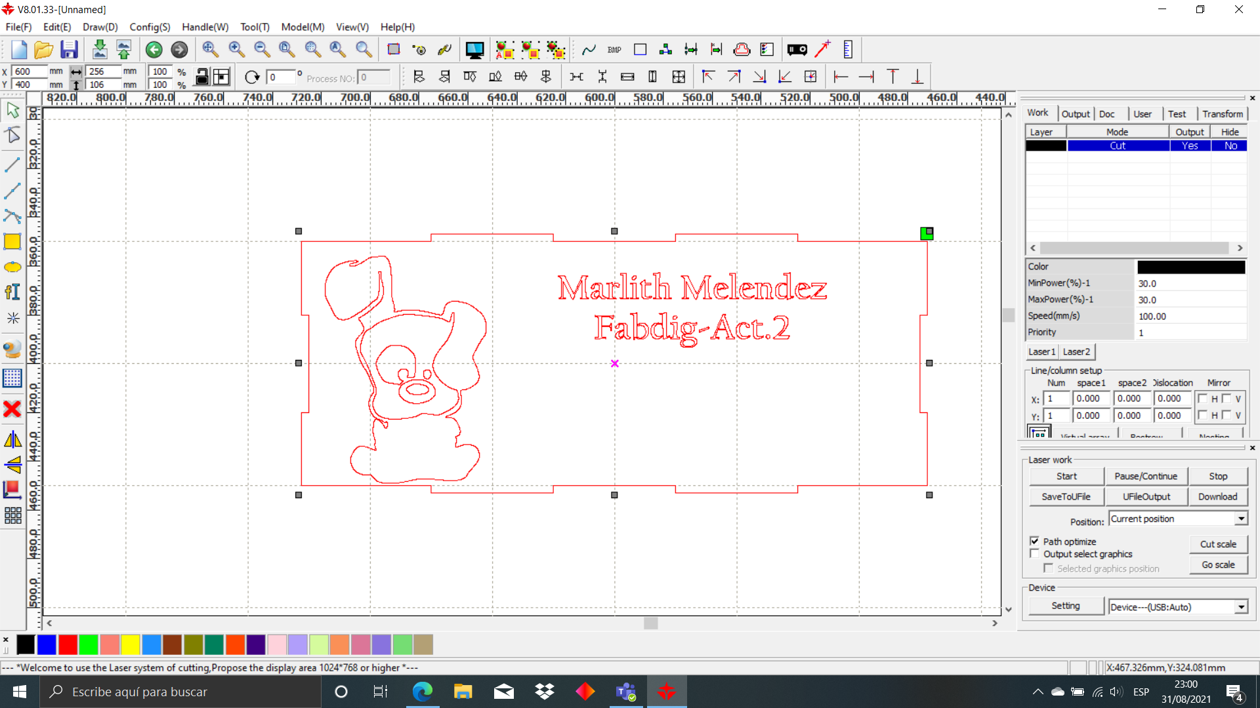Toggle Path optimize checkbox
Image resolution: width=1260 pixels, height=708 pixels.
1034,540
